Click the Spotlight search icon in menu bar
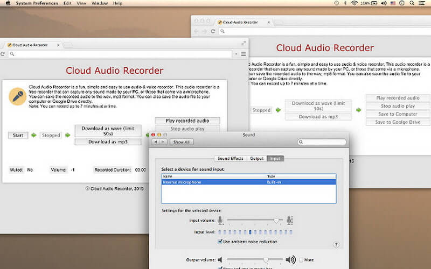 pos(412,3)
